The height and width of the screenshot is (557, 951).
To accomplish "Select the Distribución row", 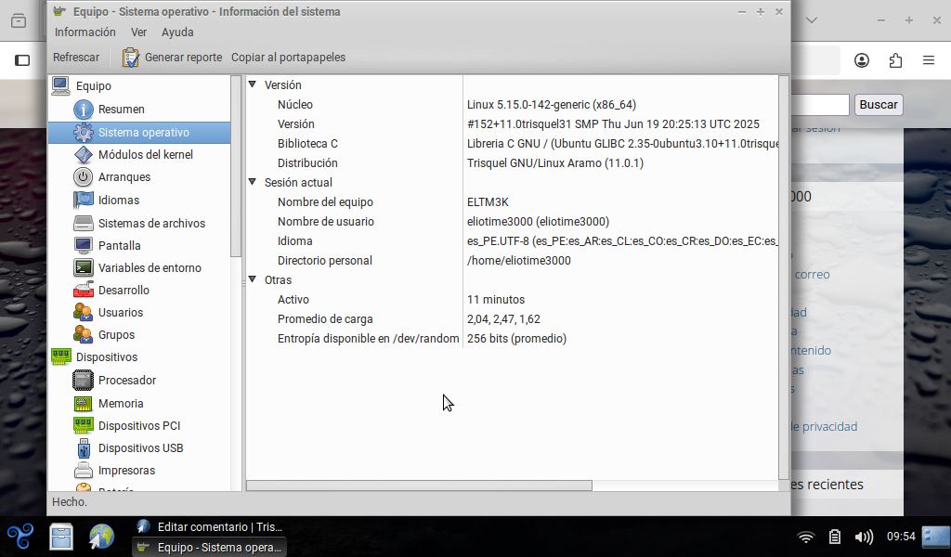I will point(512,163).
